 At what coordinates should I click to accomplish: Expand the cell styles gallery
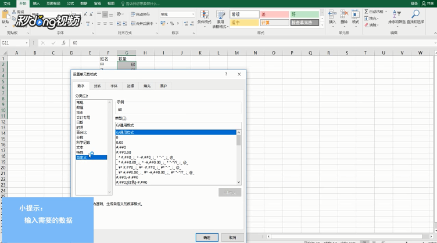pyautogui.click(x=322, y=25)
